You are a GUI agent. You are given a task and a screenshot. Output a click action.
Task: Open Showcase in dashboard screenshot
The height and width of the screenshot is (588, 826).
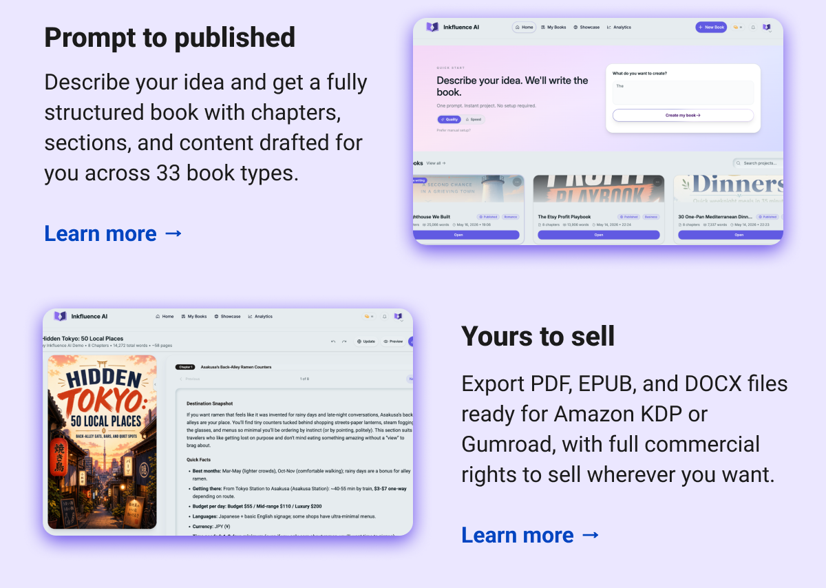[586, 28]
